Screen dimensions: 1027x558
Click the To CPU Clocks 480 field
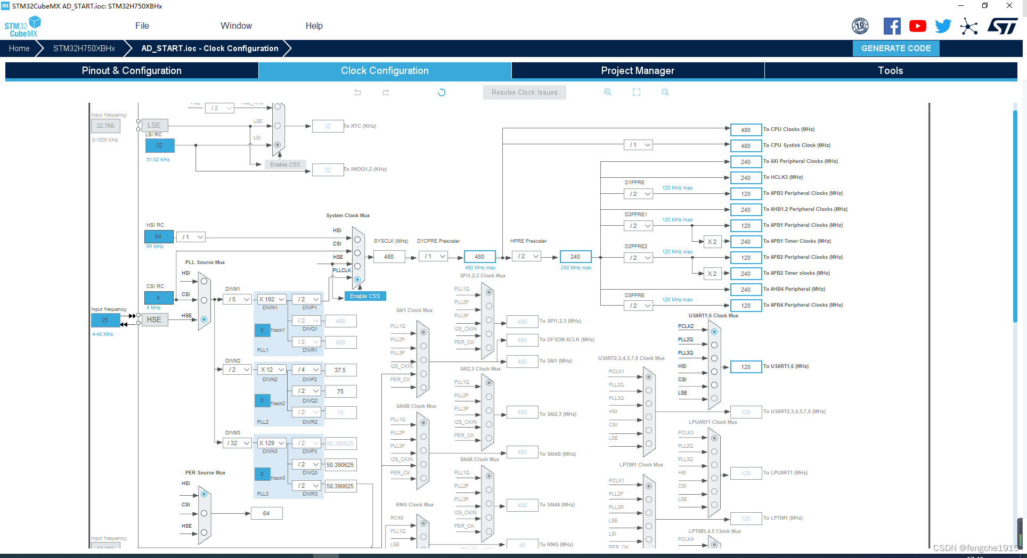(746, 130)
